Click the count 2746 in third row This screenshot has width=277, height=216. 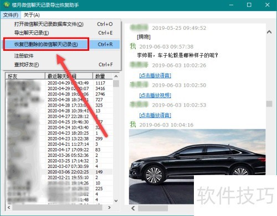point(100,94)
